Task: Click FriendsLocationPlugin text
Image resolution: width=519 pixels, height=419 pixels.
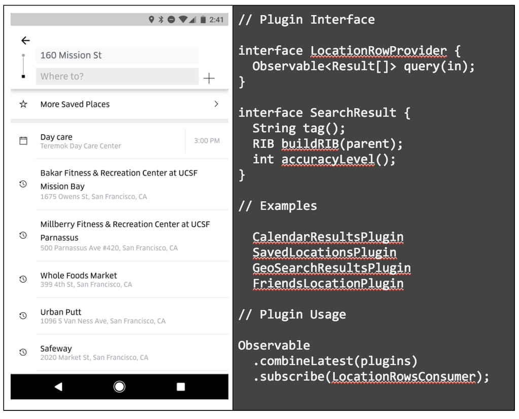Action: click(328, 283)
